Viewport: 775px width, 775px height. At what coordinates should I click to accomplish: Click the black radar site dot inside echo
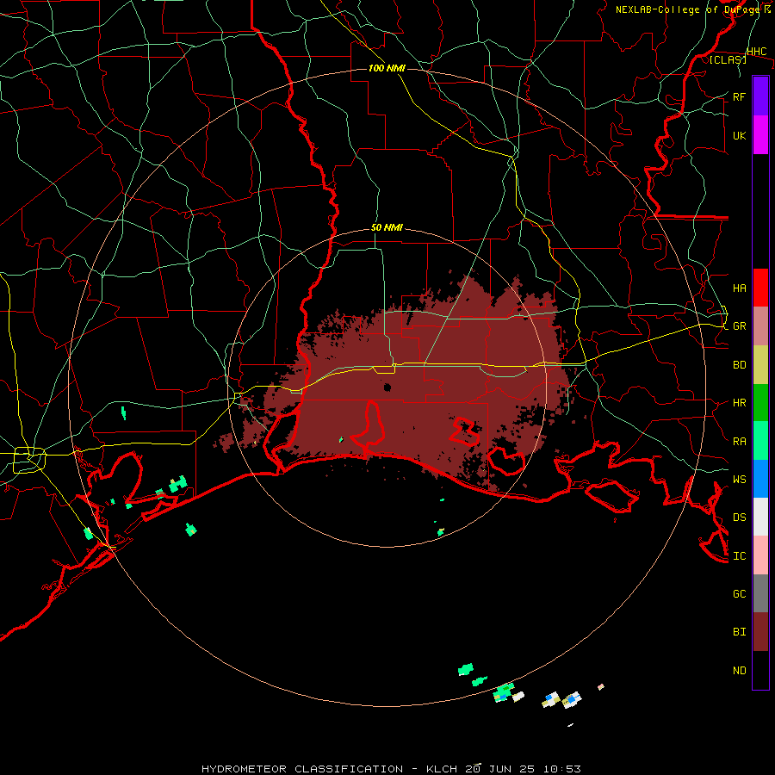[x=387, y=387]
